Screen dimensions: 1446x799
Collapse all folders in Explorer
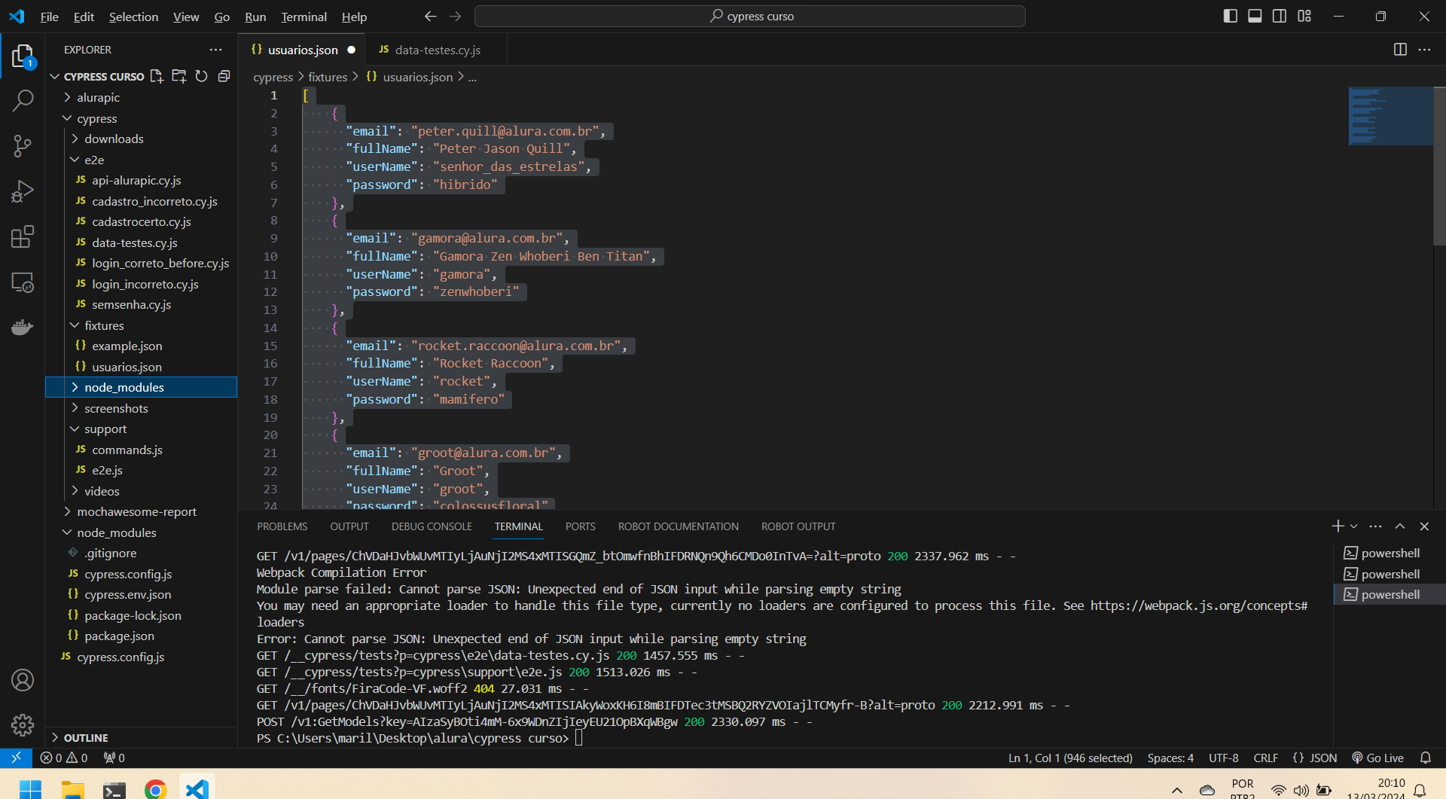pyautogui.click(x=224, y=76)
